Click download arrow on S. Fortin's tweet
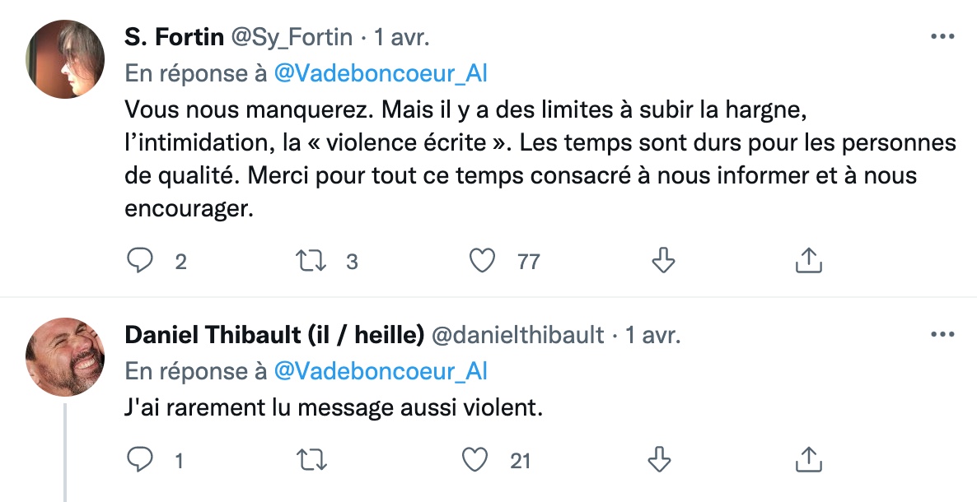Image resolution: width=977 pixels, height=502 pixels. click(663, 260)
